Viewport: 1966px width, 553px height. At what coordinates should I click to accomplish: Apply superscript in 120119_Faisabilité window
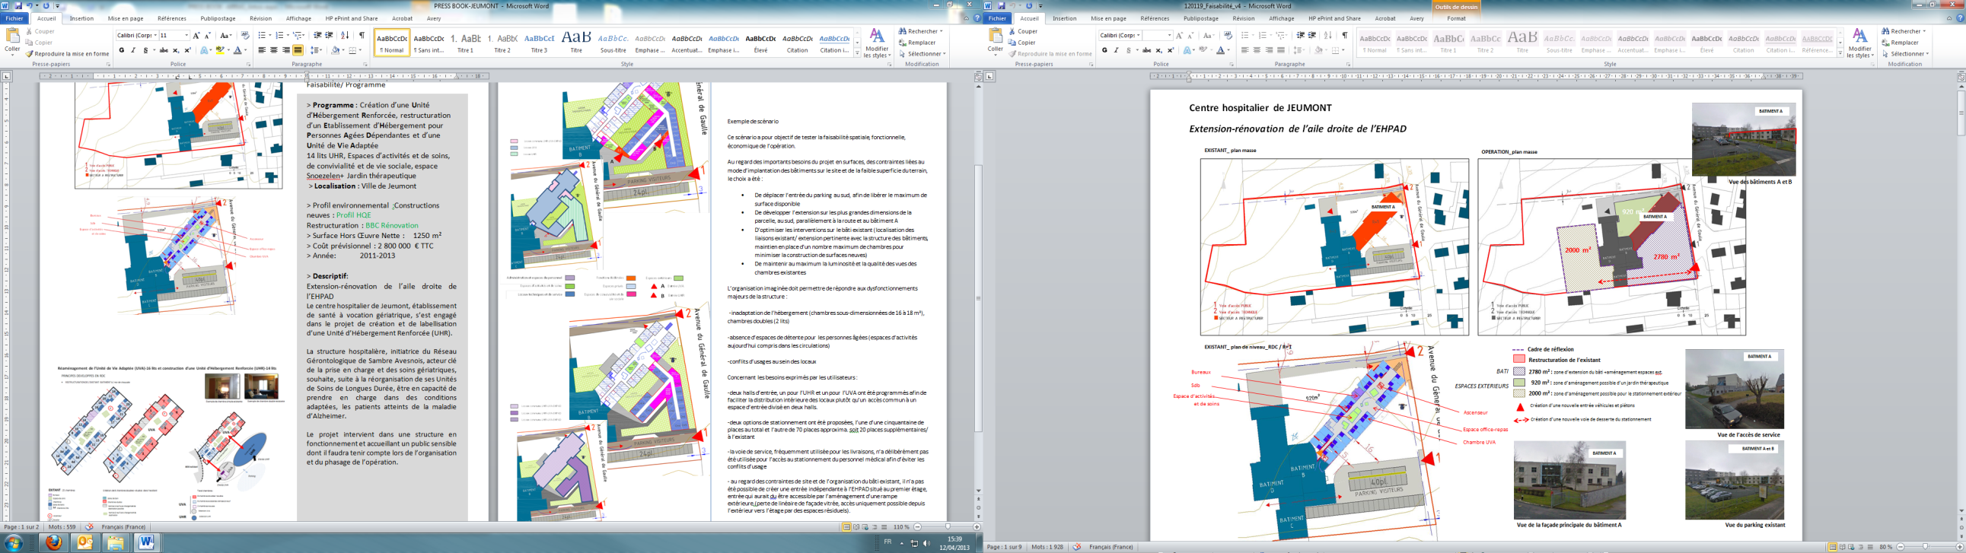point(1171,50)
